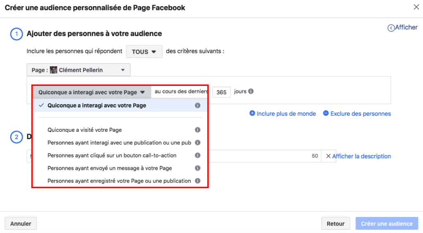Click the plus icon of 'Inclure plus de monde'
Screen dimensions: 423x233
coord(252,114)
